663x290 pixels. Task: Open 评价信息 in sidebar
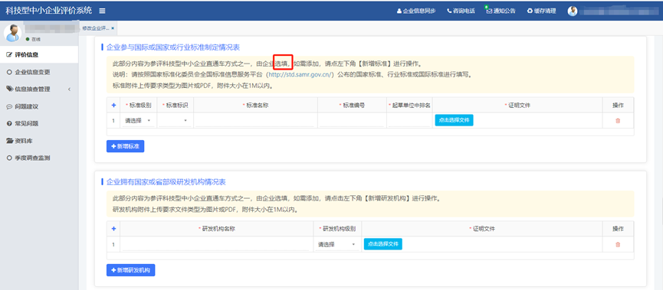[39, 54]
